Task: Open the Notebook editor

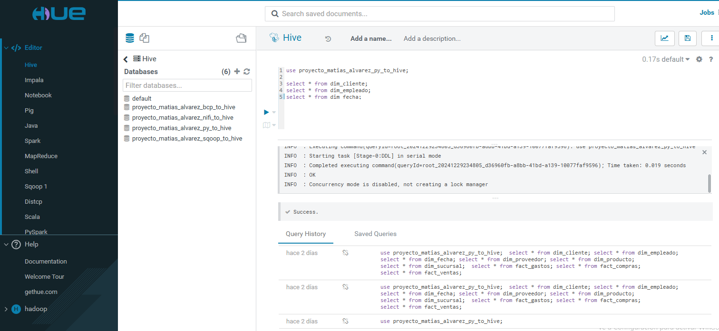Action: 38,95
